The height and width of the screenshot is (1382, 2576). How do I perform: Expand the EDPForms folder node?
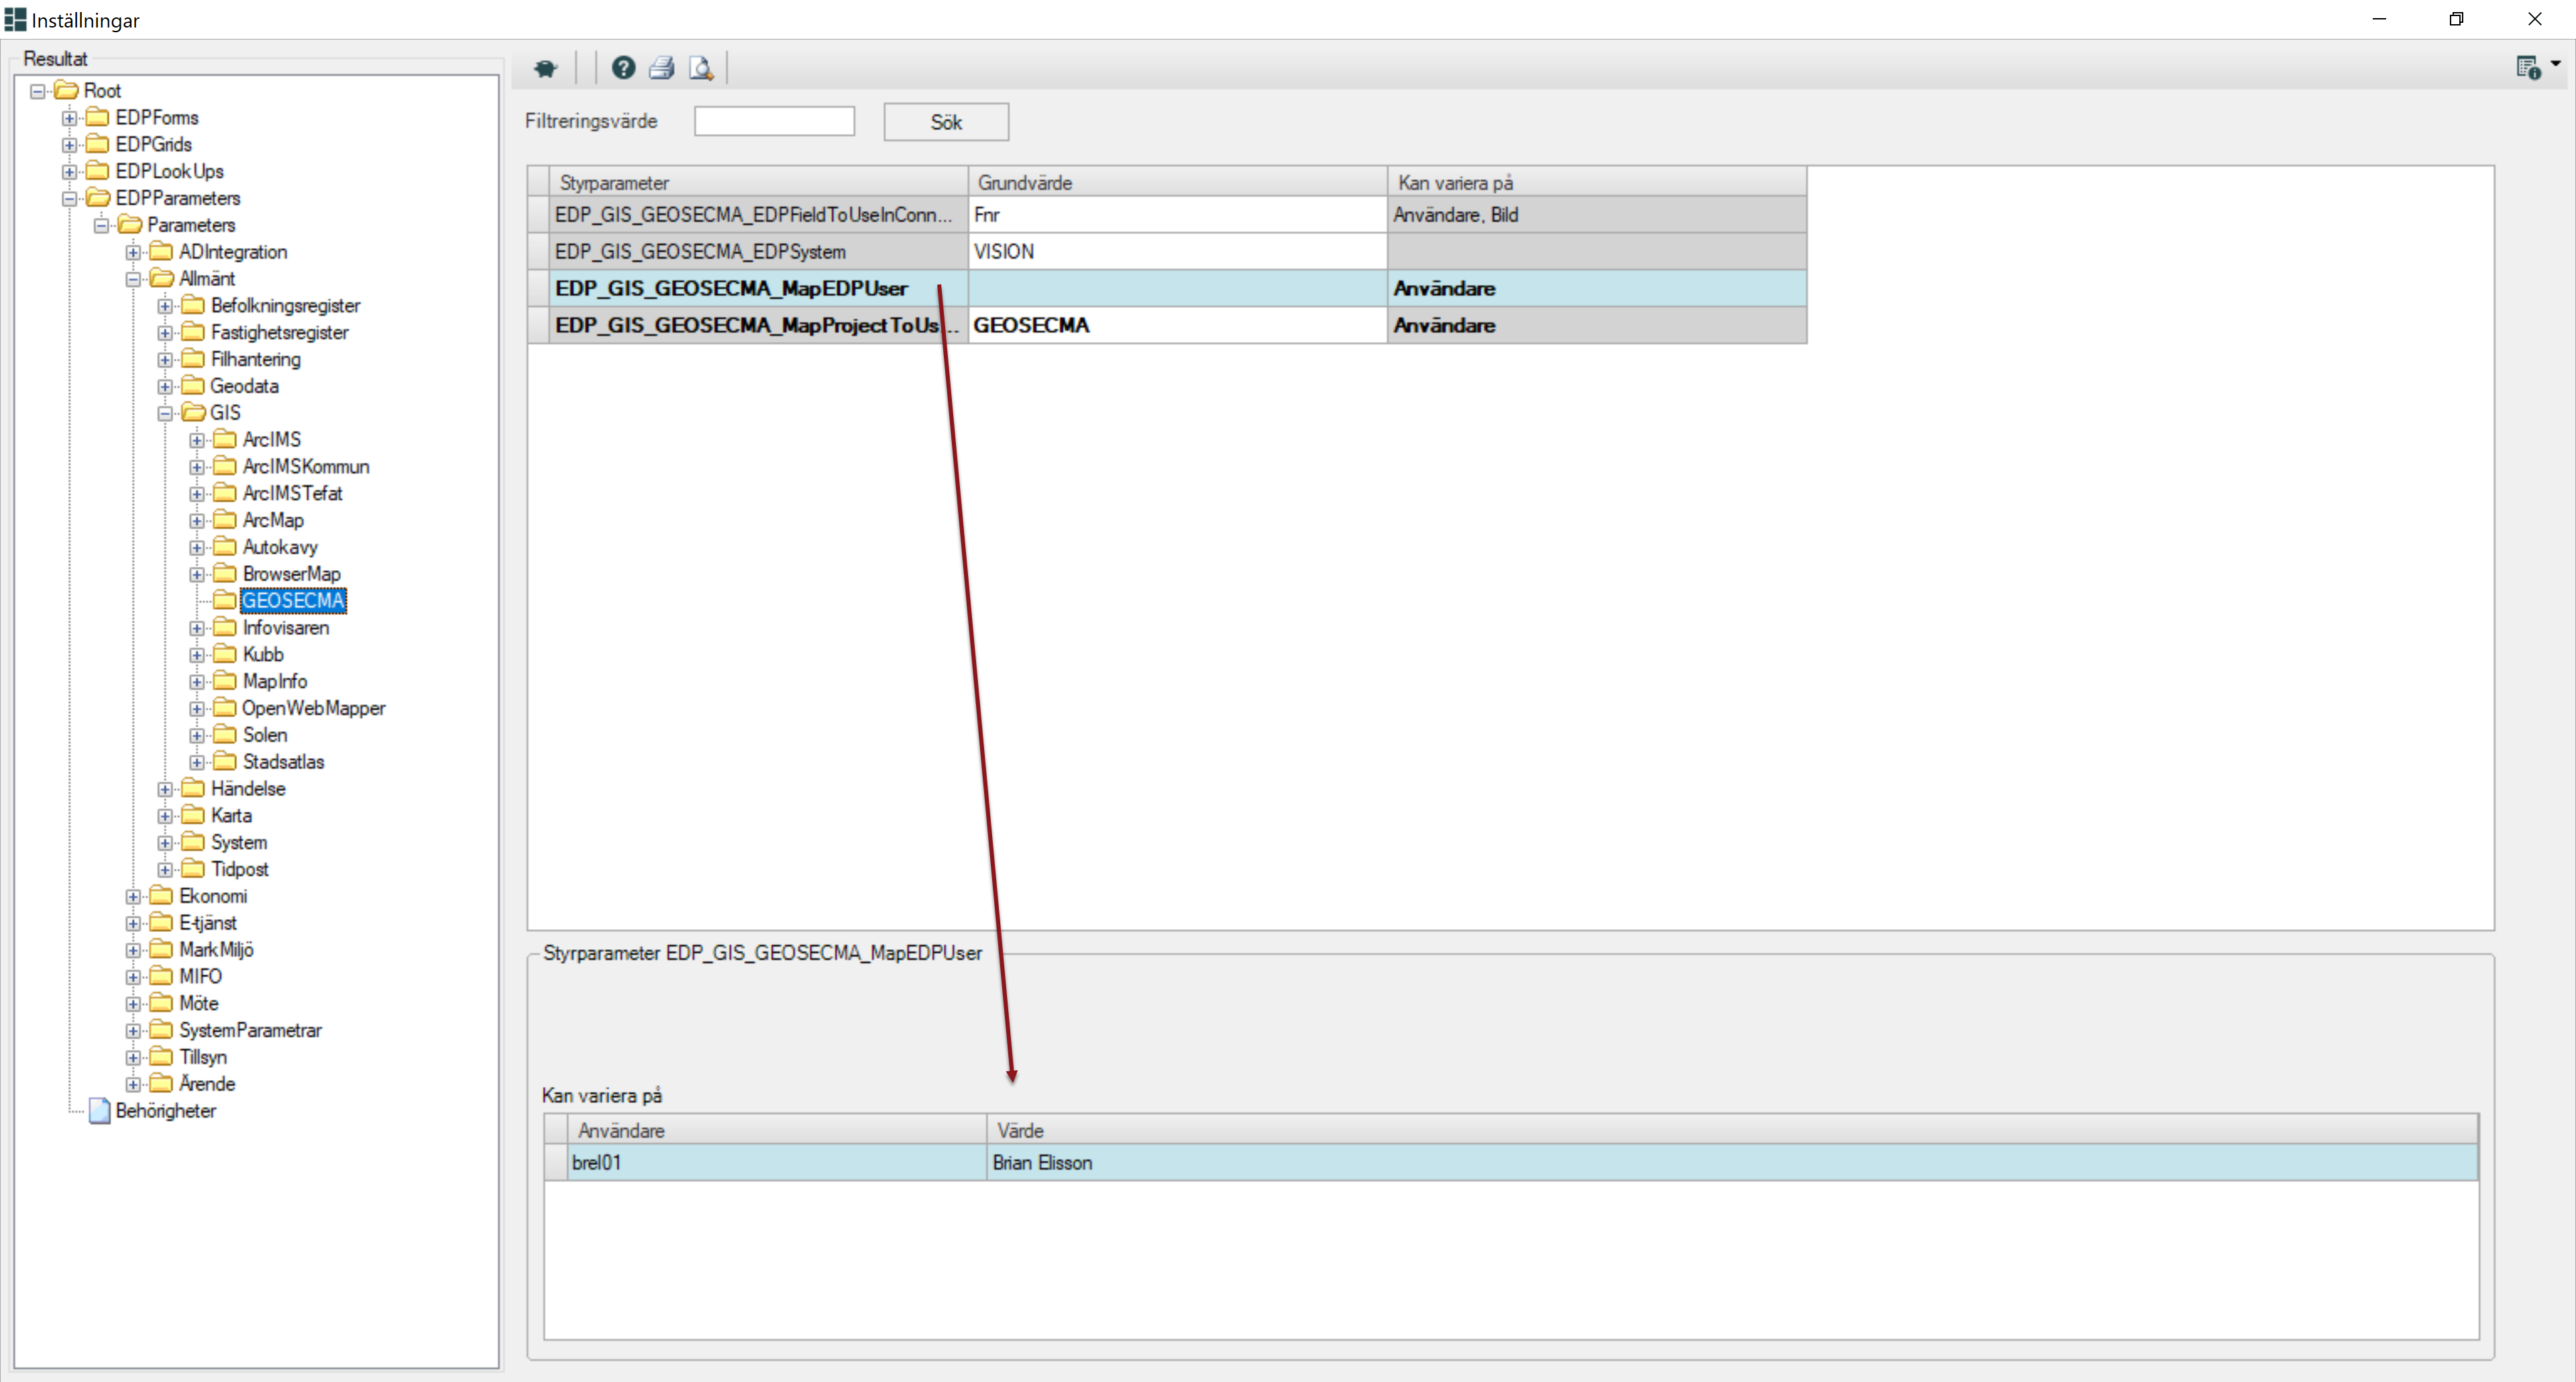69,118
